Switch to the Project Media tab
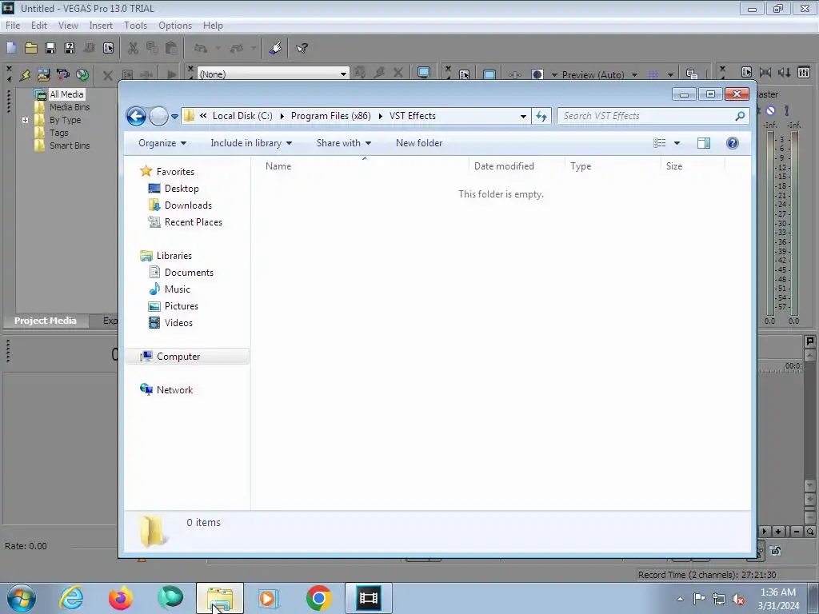Viewport: 819px width, 614px height. click(x=46, y=321)
